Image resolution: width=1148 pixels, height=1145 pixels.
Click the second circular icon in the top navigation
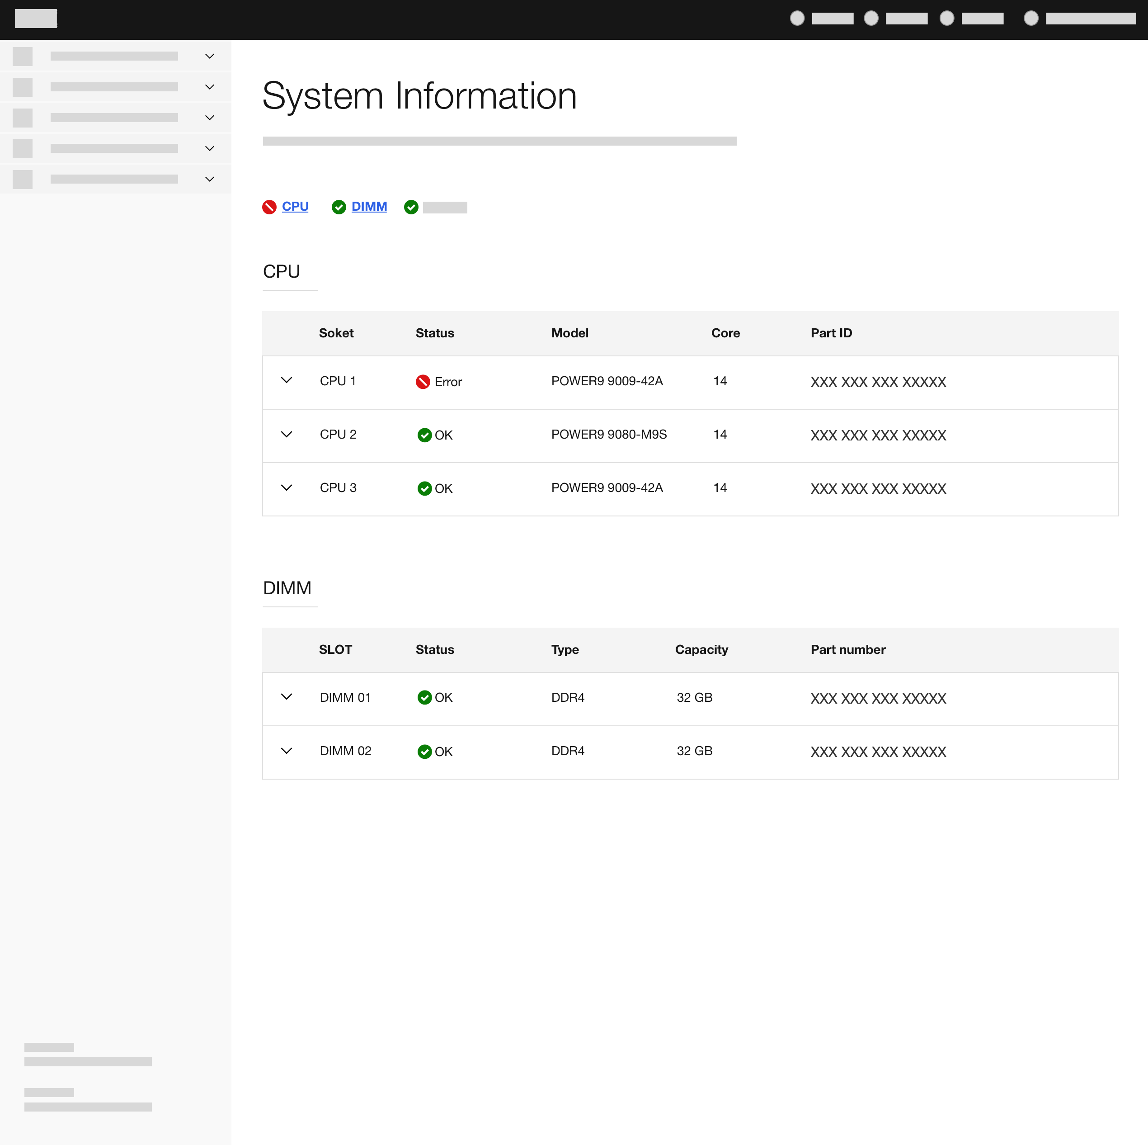[871, 19]
